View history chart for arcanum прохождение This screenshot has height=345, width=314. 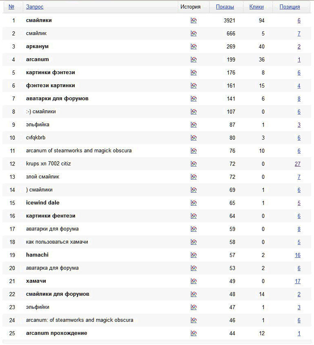(193, 333)
